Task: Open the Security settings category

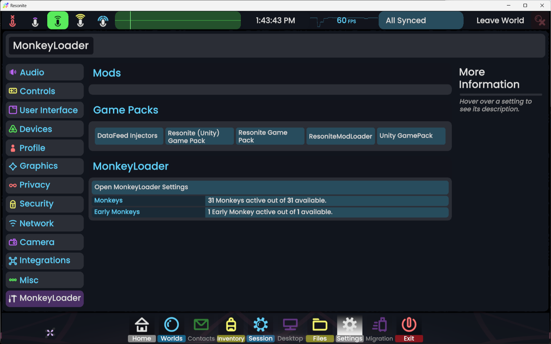Action: [x=45, y=204]
